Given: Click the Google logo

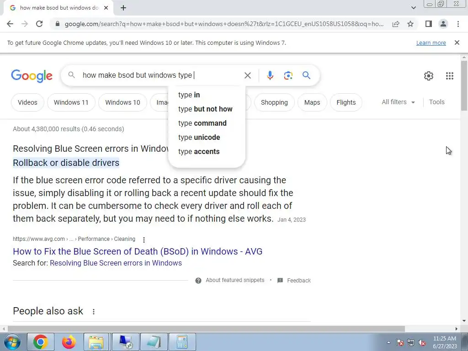Looking at the screenshot, I should click(32, 76).
